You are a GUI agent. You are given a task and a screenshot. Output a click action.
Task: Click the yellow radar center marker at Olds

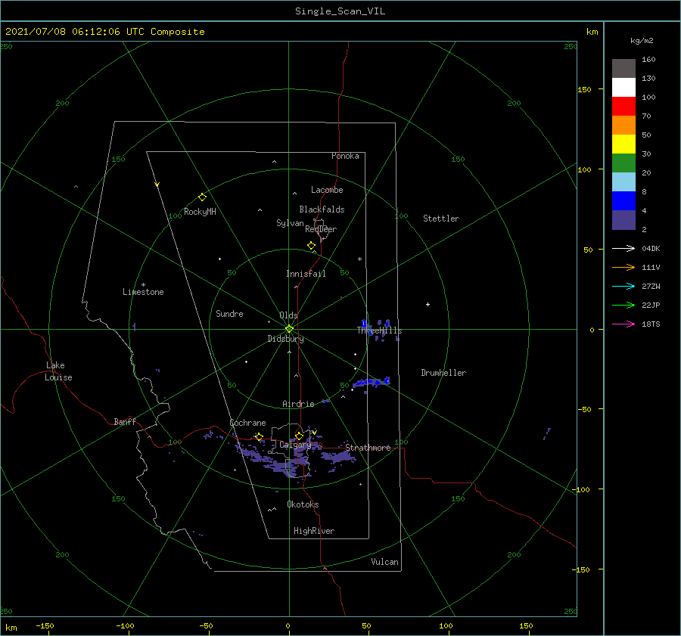pos(289,329)
